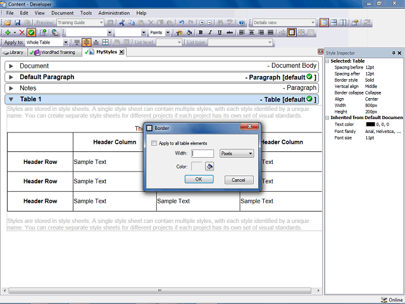This screenshot has height=304, width=405.
Task: Click the color picker bucket in Border dialog
Action: (209, 167)
